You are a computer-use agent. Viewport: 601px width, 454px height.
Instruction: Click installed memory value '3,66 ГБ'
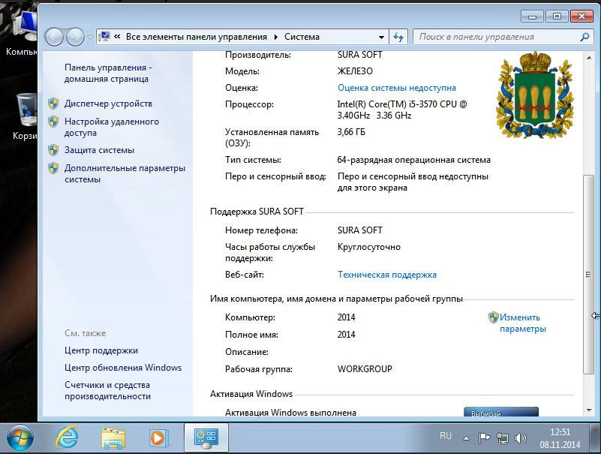(x=351, y=132)
